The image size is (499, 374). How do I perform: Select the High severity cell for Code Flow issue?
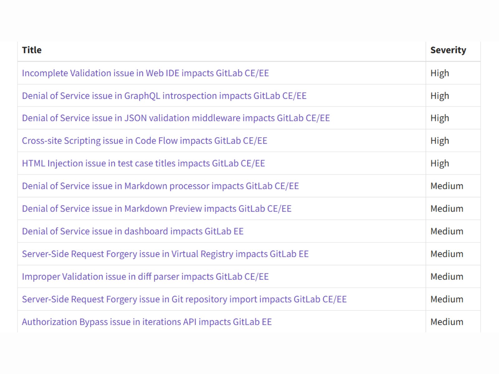click(440, 141)
